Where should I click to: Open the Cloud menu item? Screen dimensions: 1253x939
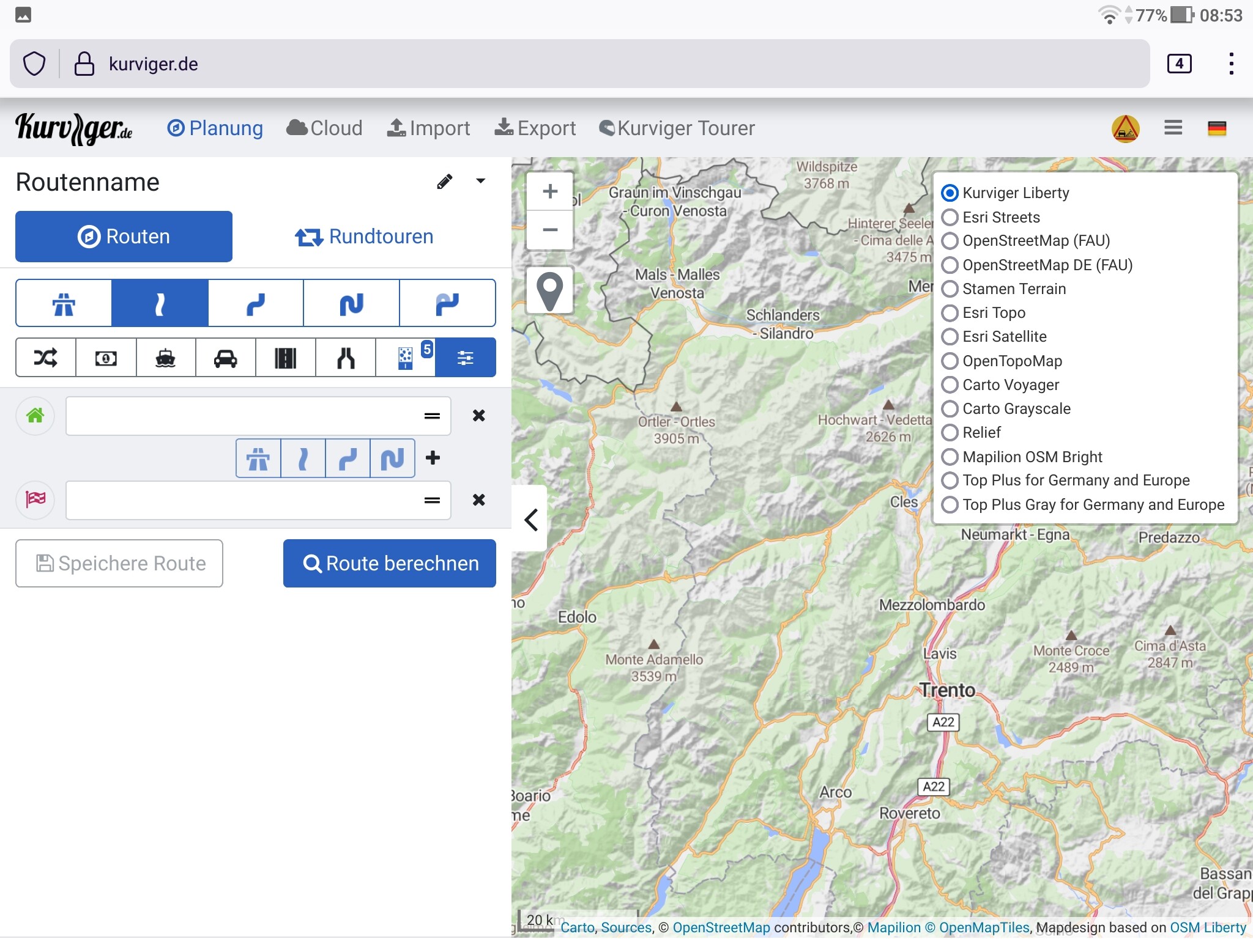pyautogui.click(x=324, y=128)
